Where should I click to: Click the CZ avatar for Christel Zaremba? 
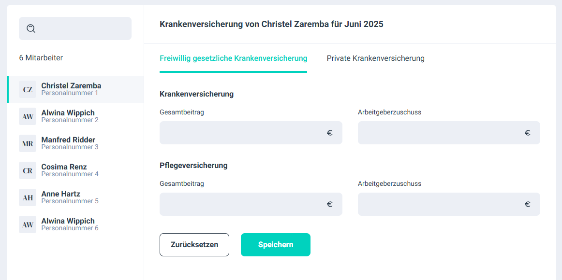pos(28,89)
